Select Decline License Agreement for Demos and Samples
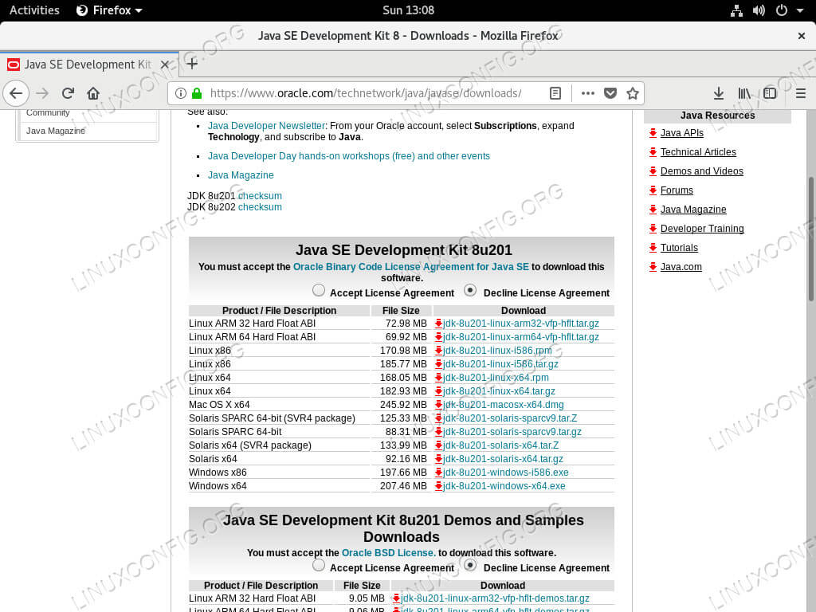 click(x=470, y=565)
